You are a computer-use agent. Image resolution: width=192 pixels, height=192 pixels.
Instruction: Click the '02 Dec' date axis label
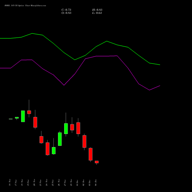click(x=83, y=182)
